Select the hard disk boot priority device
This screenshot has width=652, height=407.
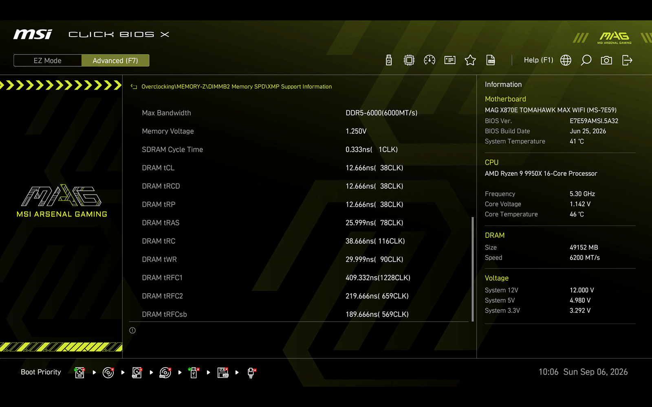(x=80, y=372)
